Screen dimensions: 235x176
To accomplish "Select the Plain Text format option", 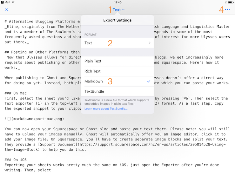I will click(x=117, y=61).
